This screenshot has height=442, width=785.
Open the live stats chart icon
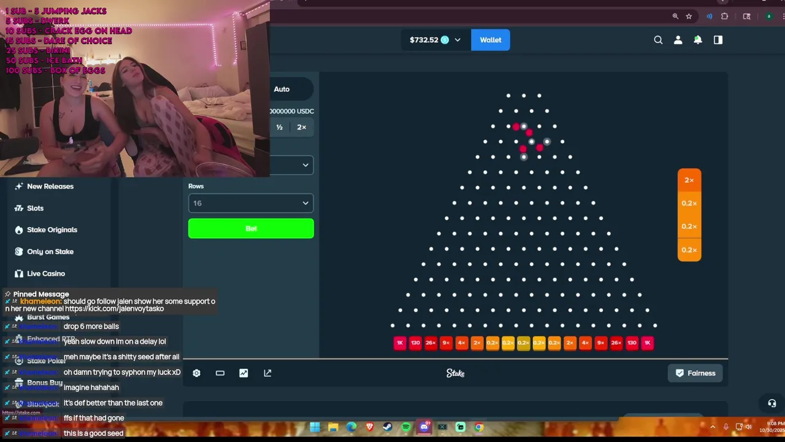click(243, 373)
